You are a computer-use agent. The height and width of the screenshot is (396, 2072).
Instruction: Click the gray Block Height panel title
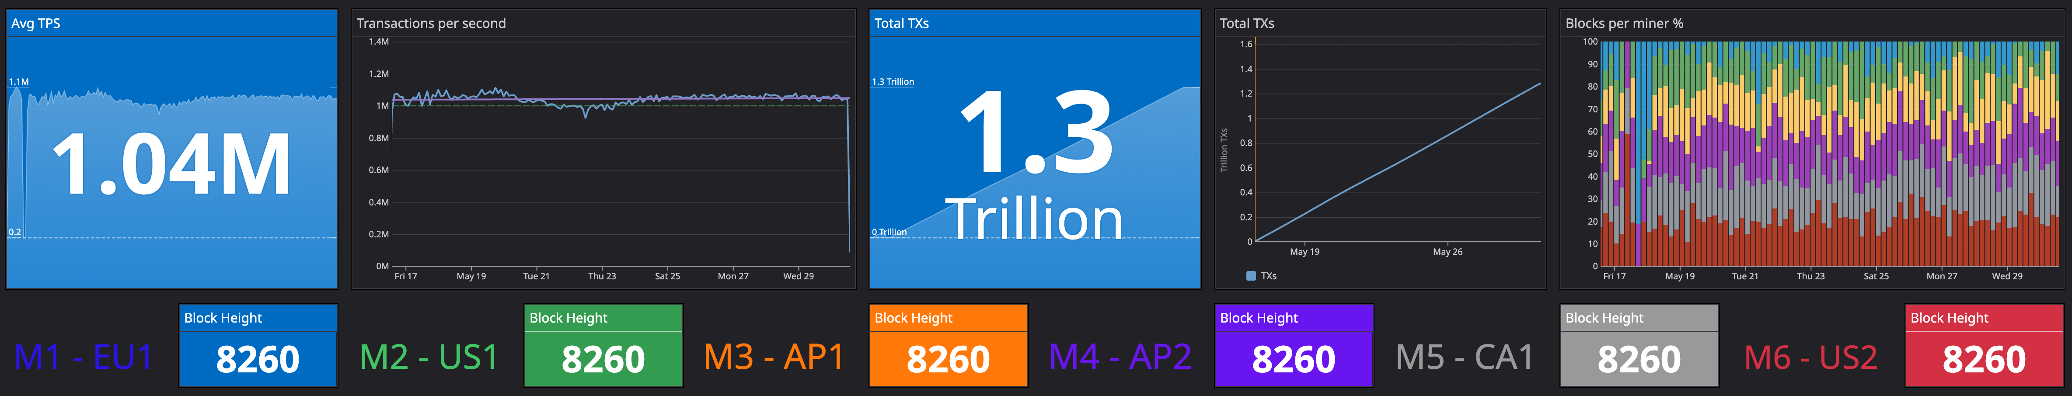(1604, 318)
